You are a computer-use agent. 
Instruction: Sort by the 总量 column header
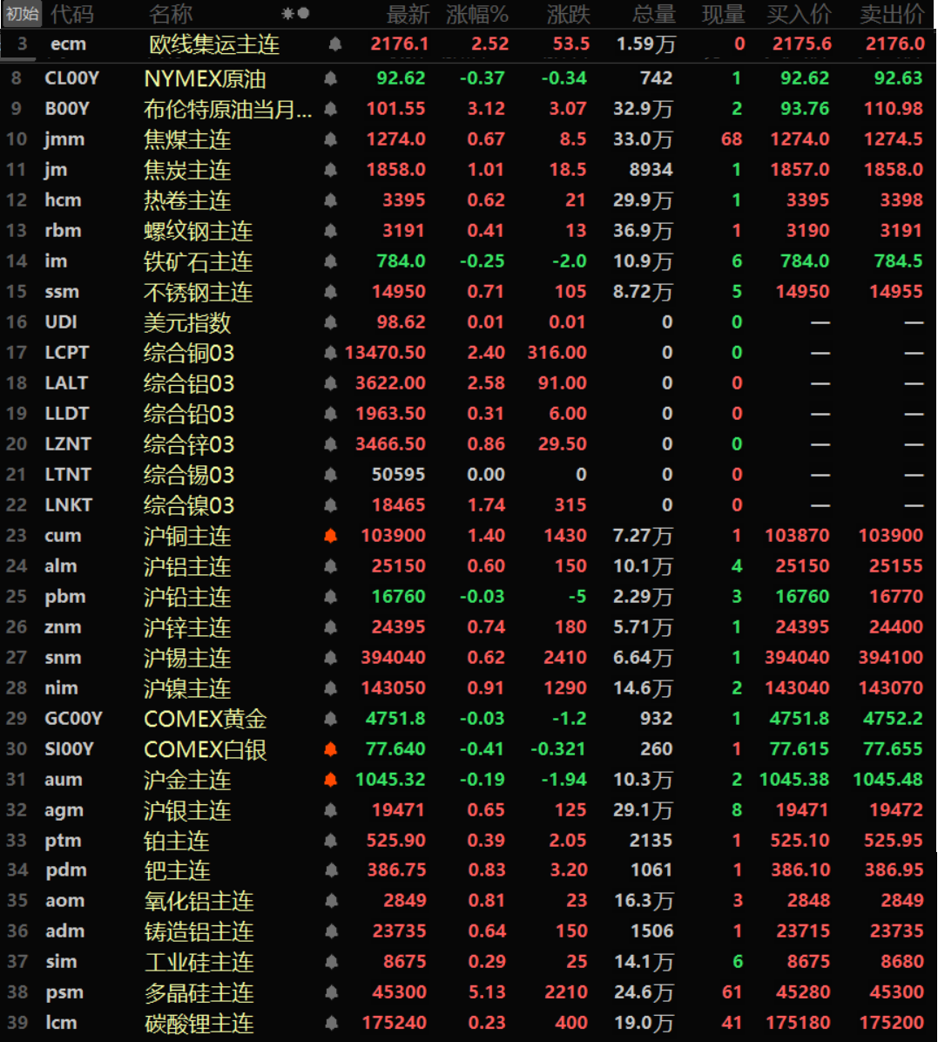coord(654,14)
